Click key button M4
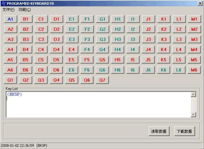The height and width of the screenshot is (149, 204). [194, 50]
